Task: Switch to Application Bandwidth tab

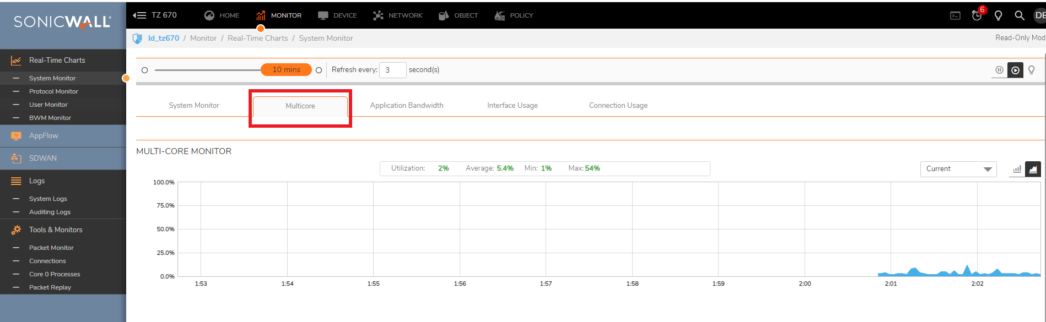Action: point(407,105)
